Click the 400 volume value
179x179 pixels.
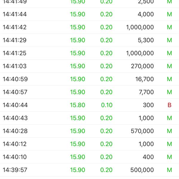pyautogui.click(x=148, y=157)
